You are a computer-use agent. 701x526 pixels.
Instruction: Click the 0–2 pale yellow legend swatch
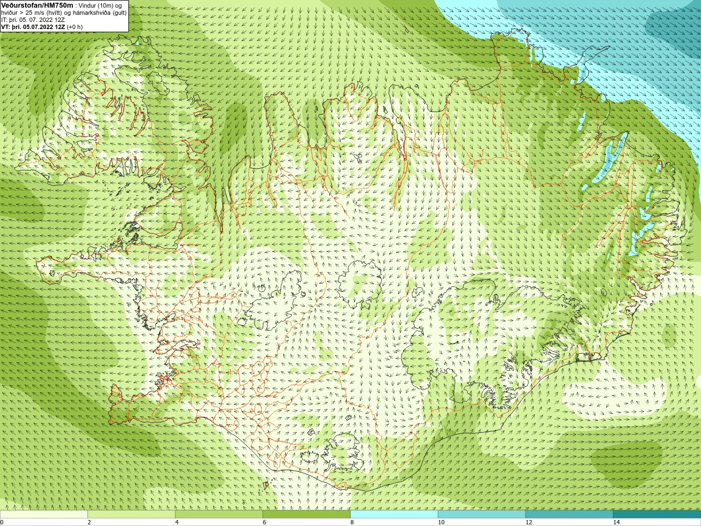tap(44, 514)
